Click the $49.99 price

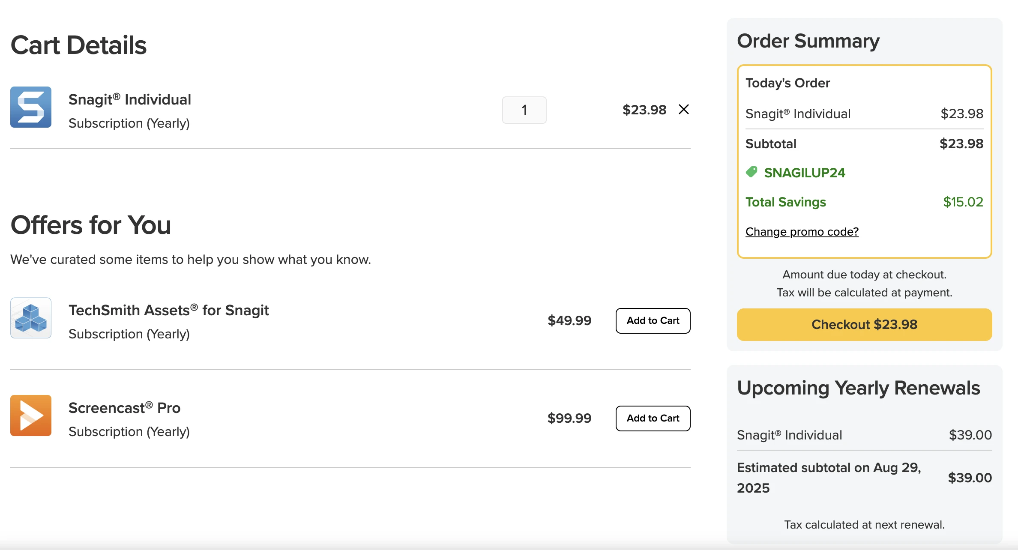click(x=569, y=320)
